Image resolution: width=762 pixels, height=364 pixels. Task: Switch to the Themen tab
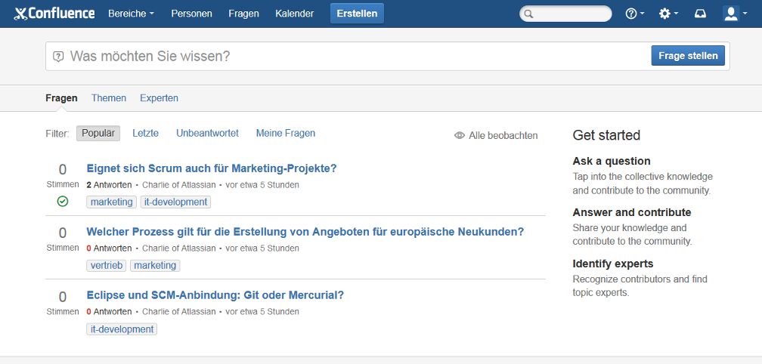pos(109,98)
